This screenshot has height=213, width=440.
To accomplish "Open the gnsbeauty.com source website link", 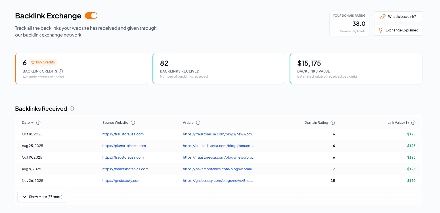I will [x=121, y=180].
